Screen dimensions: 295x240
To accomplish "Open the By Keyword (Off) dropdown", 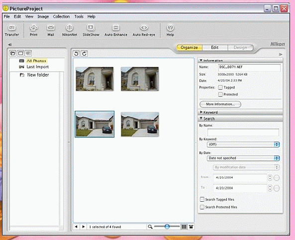I will pyautogui.click(x=243, y=144).
